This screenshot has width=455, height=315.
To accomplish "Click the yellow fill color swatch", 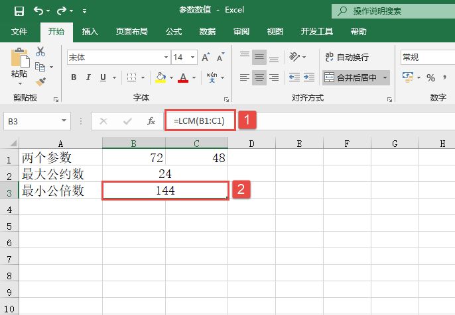I will (x=160, y=77).
